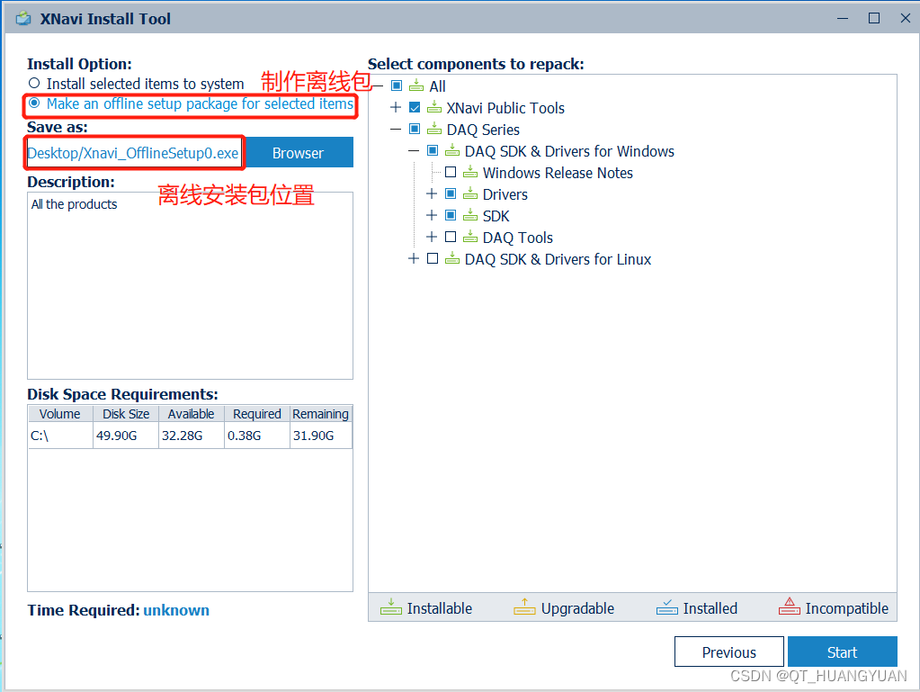
Task: Click the 0.38G required cell
Action: pos(257,436)
